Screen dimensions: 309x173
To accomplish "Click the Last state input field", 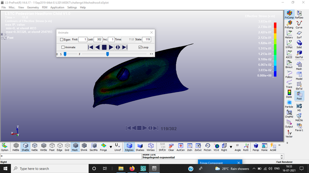I will click(97, 40).
